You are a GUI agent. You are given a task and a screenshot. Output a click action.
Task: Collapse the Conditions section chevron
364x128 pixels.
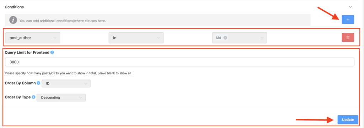point(350,7)
